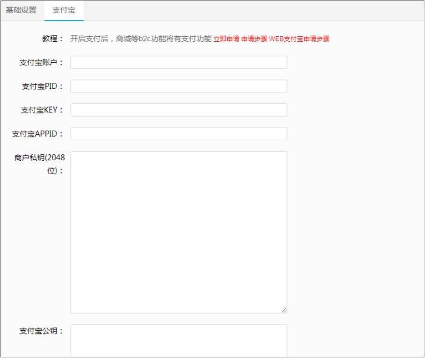Select the 支付宝KEY input field
The image size is (425, 358).
coord(179,110)
